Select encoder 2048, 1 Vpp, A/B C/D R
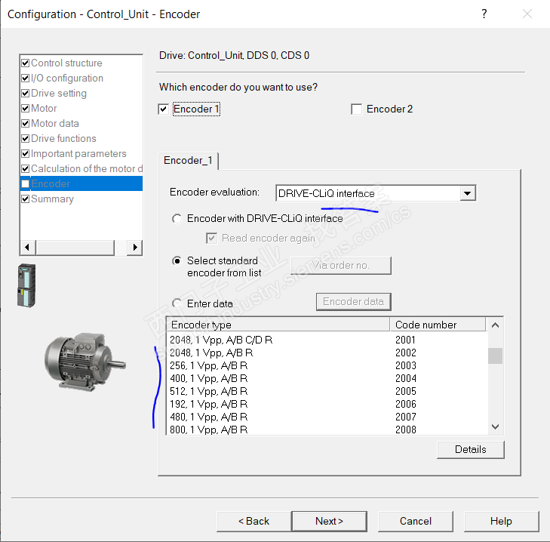 327,340
